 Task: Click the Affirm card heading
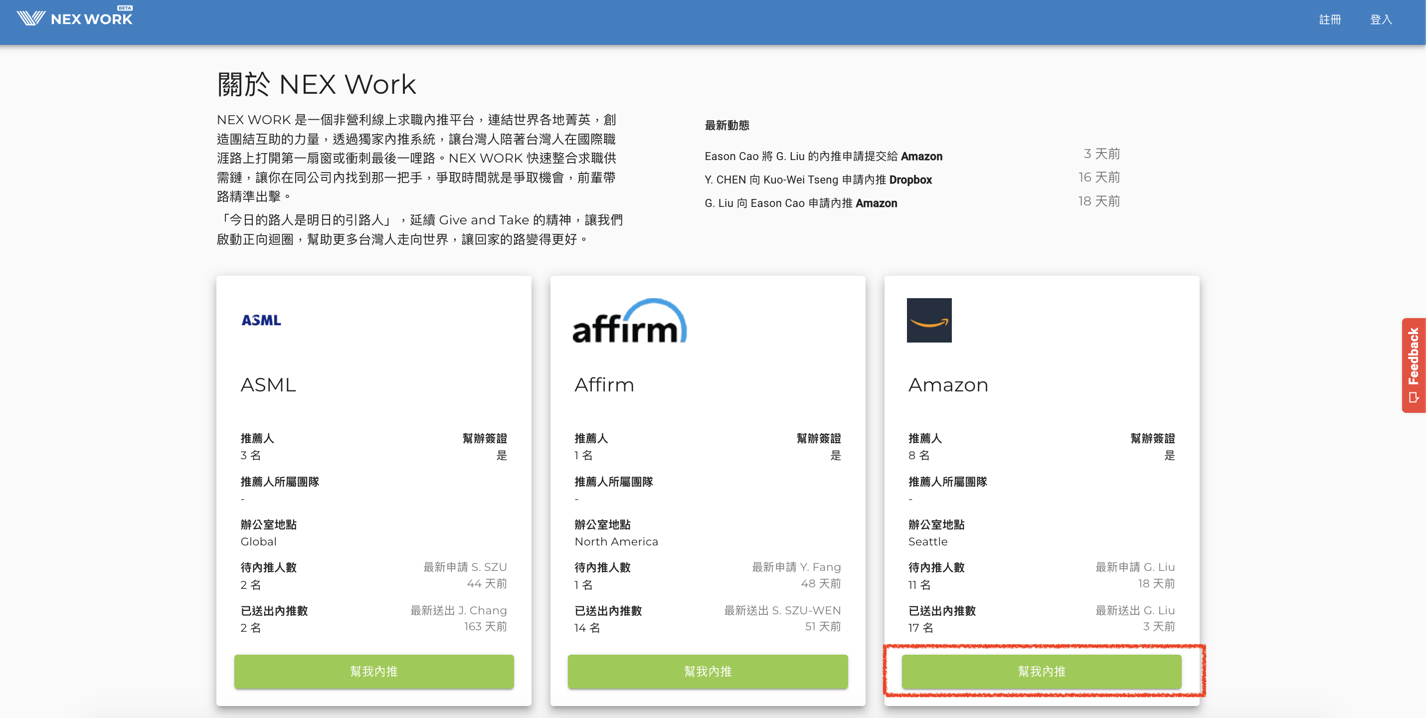pyautogui.click(x=603, y=385)
